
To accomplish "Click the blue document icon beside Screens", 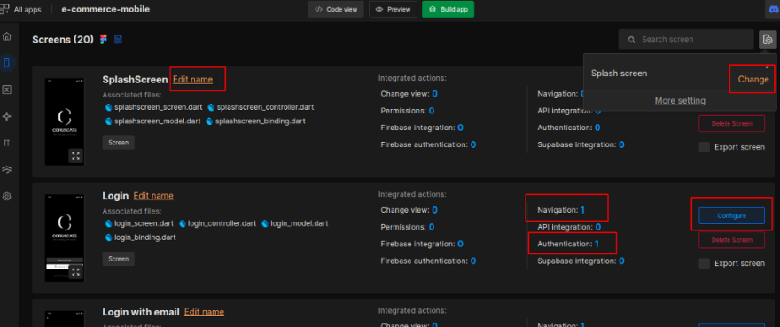I will point(119,39).
